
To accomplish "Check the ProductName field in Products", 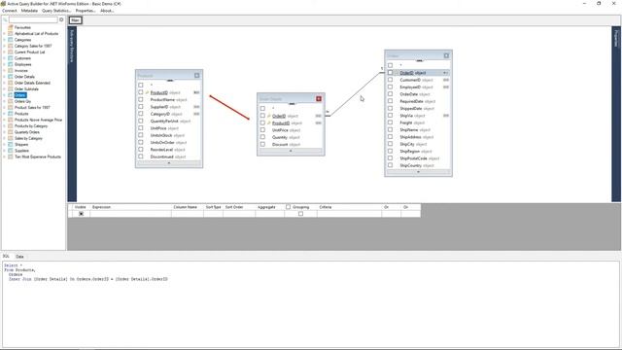I will (140, 99).
